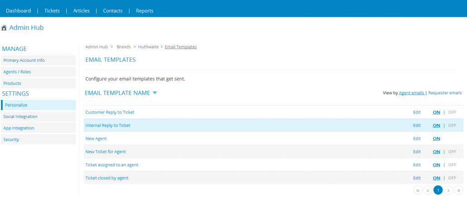Turn OFF New Ticket for Agent
The width and height of the screenshot is (467, 212).
coord(452,152)
